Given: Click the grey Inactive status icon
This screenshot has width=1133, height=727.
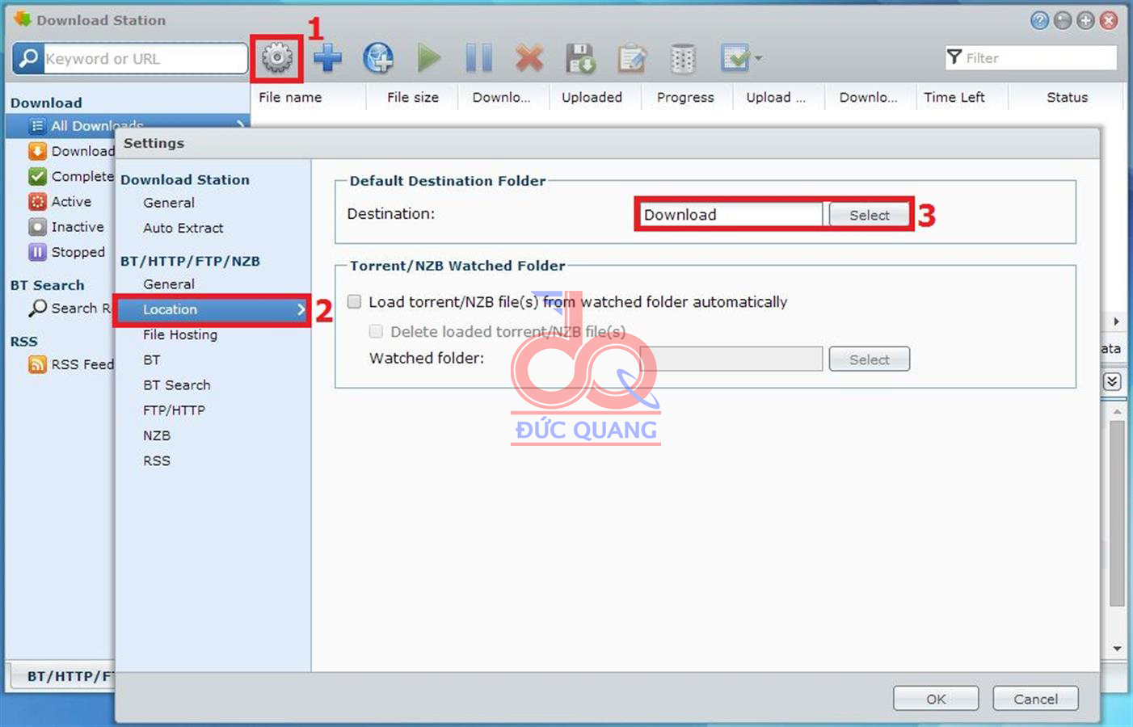Looking at the screenshot, I should tap(37, 227).
